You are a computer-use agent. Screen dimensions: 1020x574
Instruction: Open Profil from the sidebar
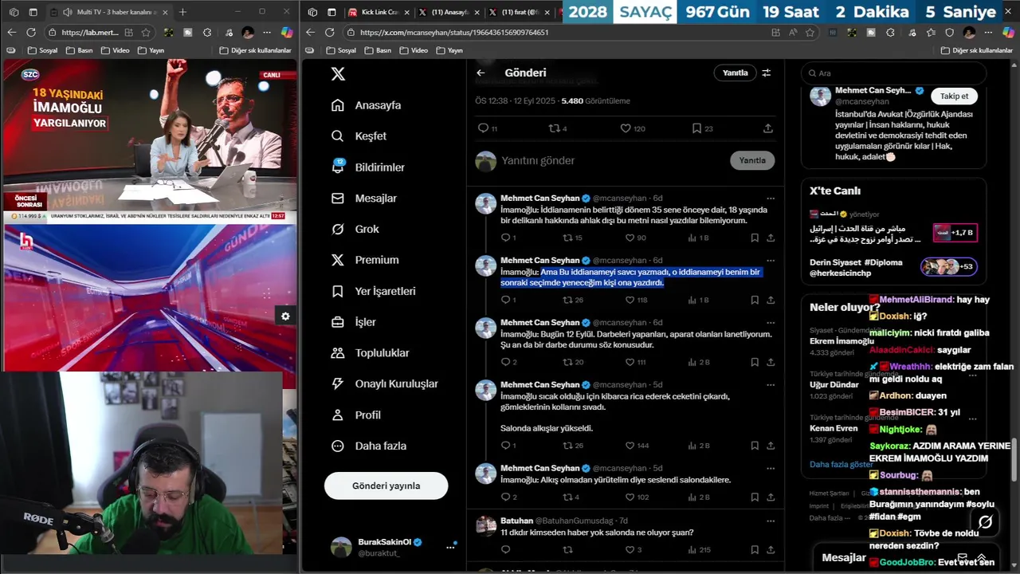point(356,415)
